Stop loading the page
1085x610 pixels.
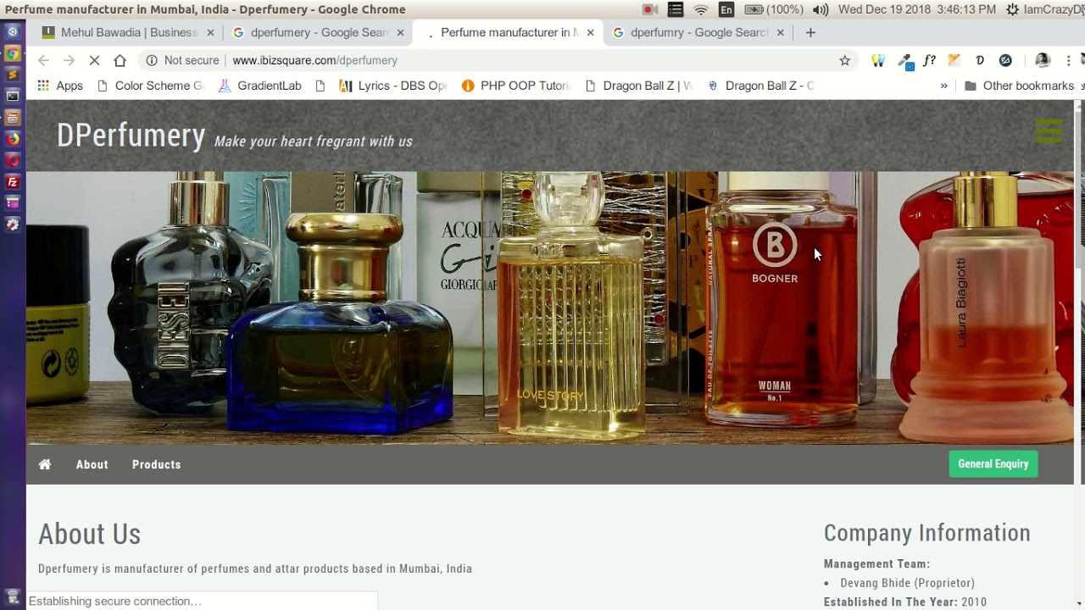click(x=94, y=60)
